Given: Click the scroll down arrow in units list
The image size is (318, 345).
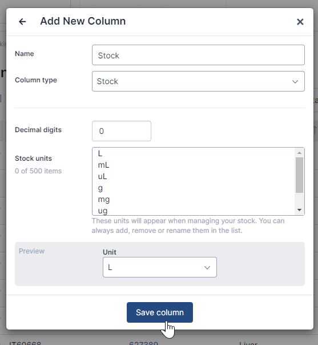Looking at the screenshot, I should pos(299,210).
